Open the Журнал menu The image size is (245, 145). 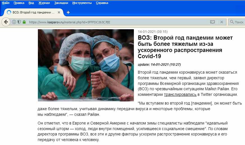tap(44, 3)
